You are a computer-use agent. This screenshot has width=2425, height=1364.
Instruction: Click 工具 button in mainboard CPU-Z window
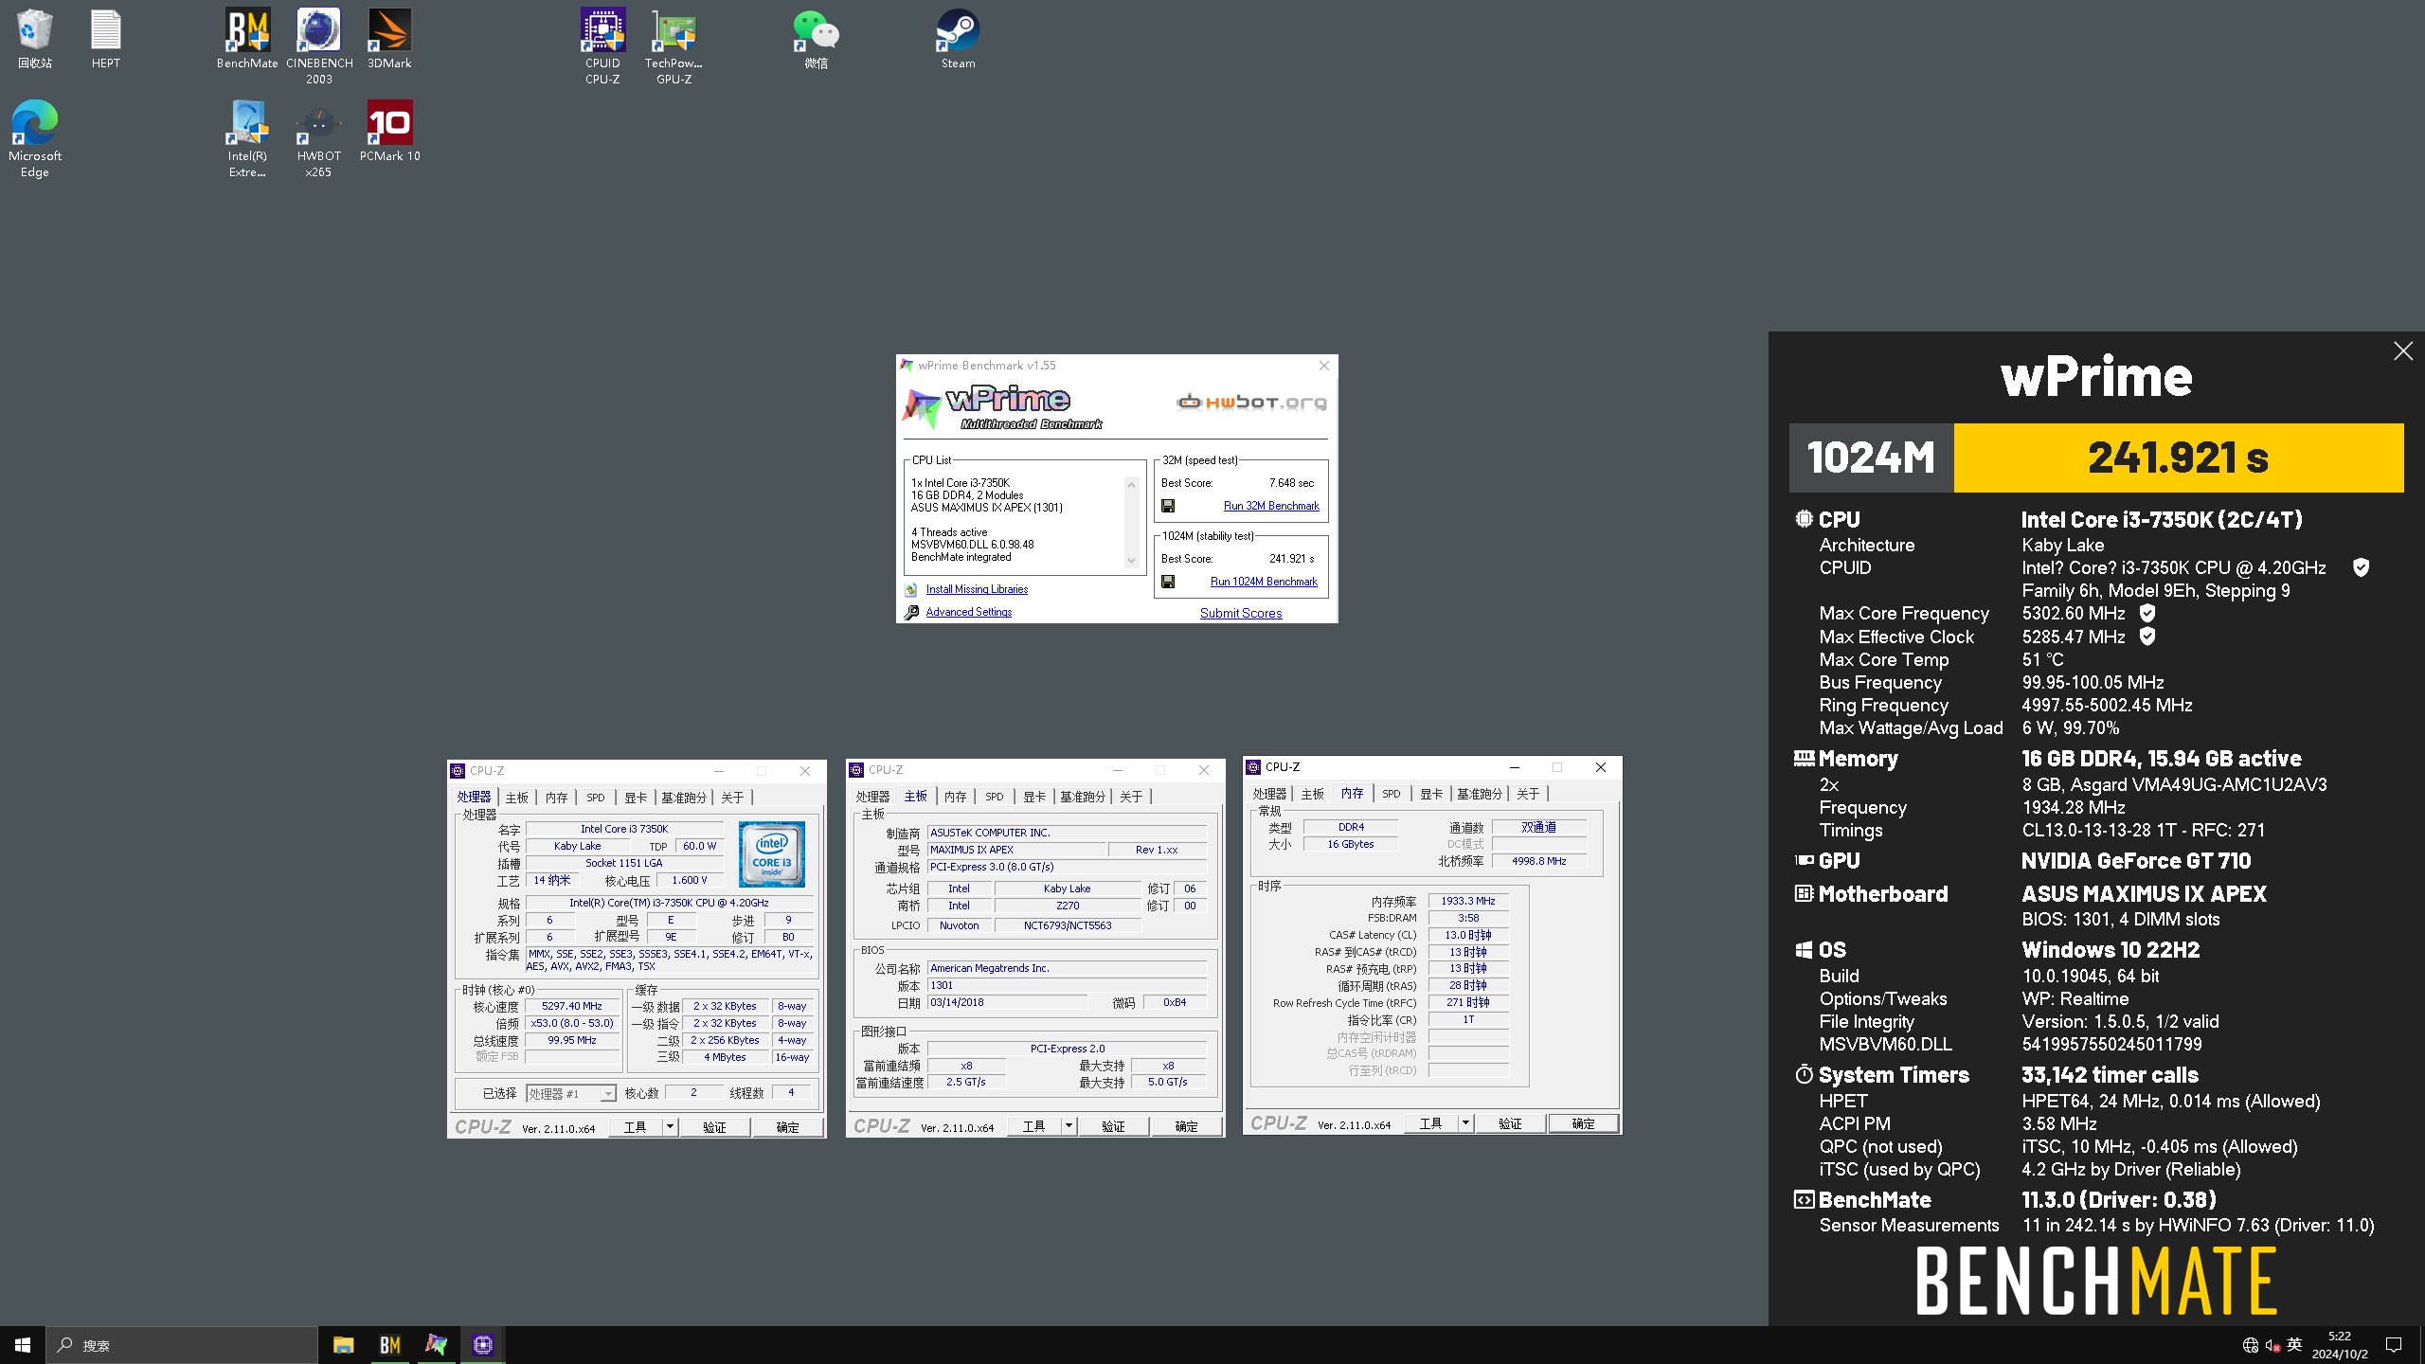coord(1034,1125)
